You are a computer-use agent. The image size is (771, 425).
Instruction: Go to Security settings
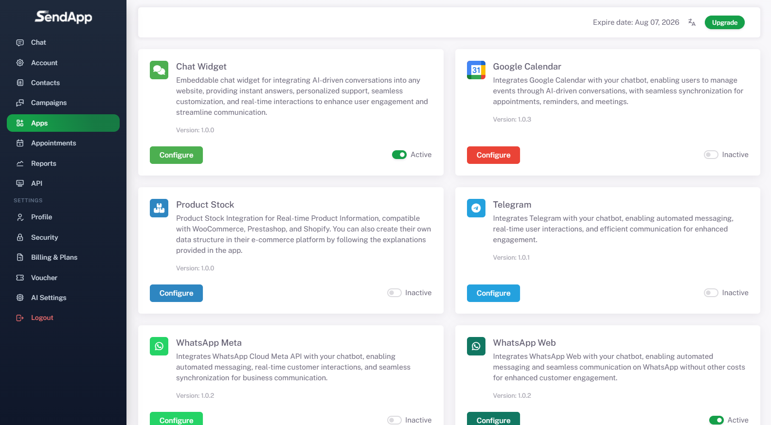point(63,237)
